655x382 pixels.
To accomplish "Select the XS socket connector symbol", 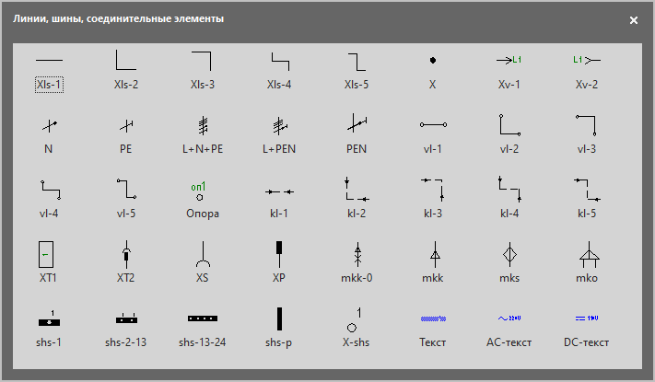I will click(203, 261).
